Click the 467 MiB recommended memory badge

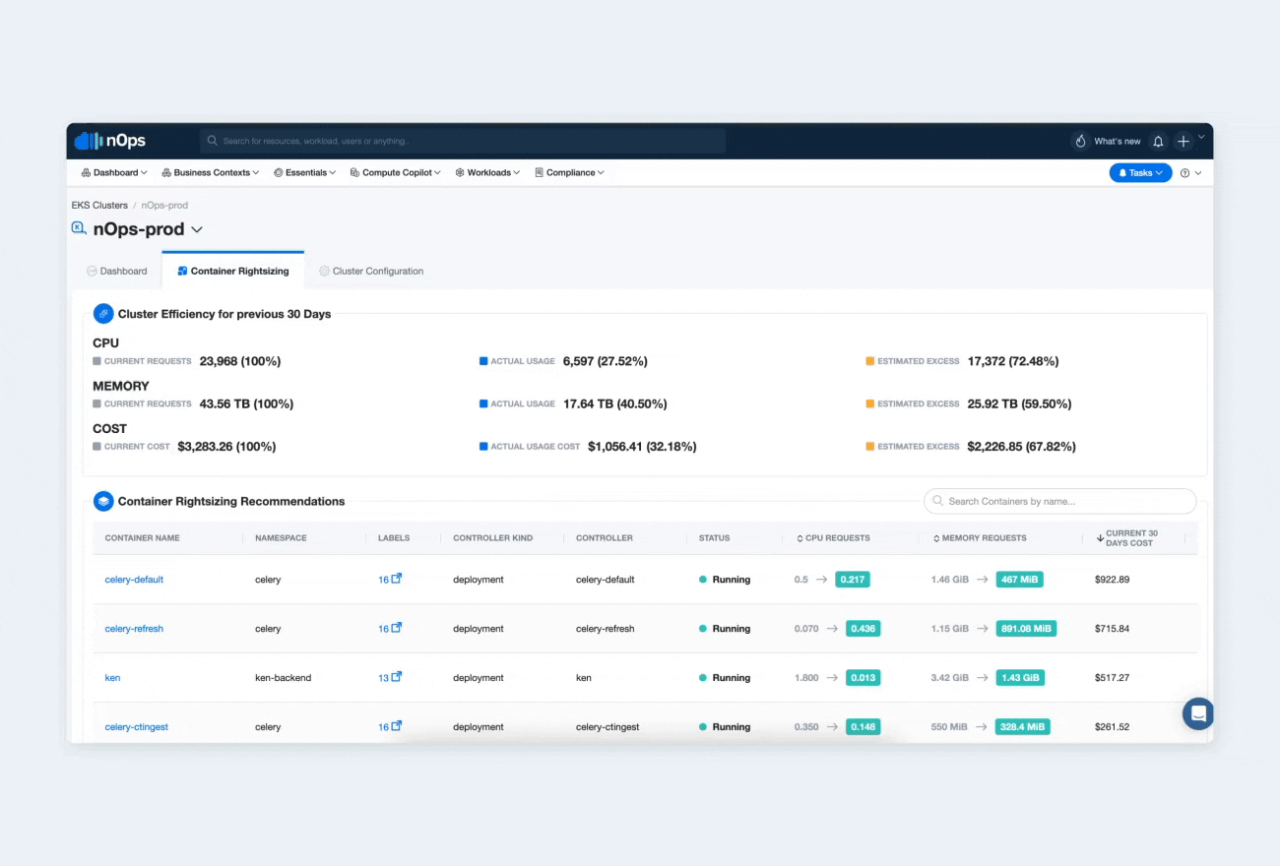pyautogui.click(x=1019, y=580)
